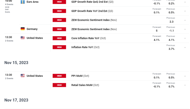This screenshot has width=190, height=109.
Task: Click the Nov 17, 2023 date header
Action: coord(16,100)
